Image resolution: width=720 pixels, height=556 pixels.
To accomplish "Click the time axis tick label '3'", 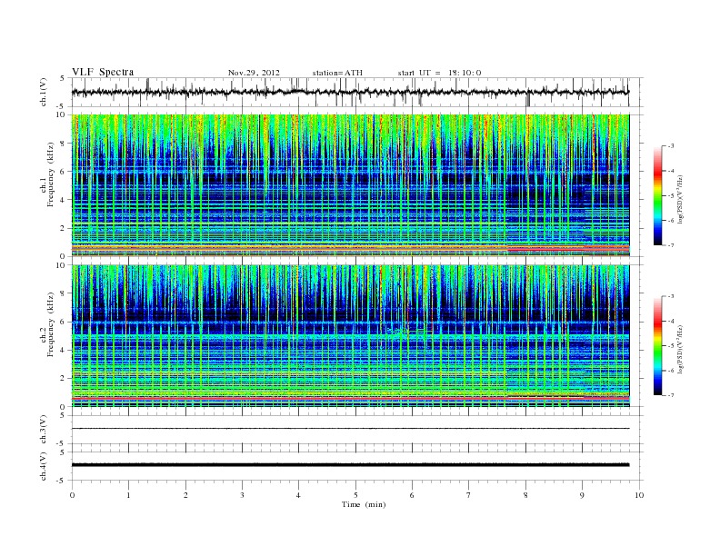I will [x=242, y=495].
